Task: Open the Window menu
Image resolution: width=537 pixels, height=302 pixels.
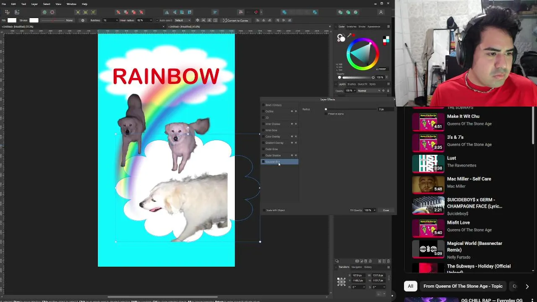Action: [71, 4]
